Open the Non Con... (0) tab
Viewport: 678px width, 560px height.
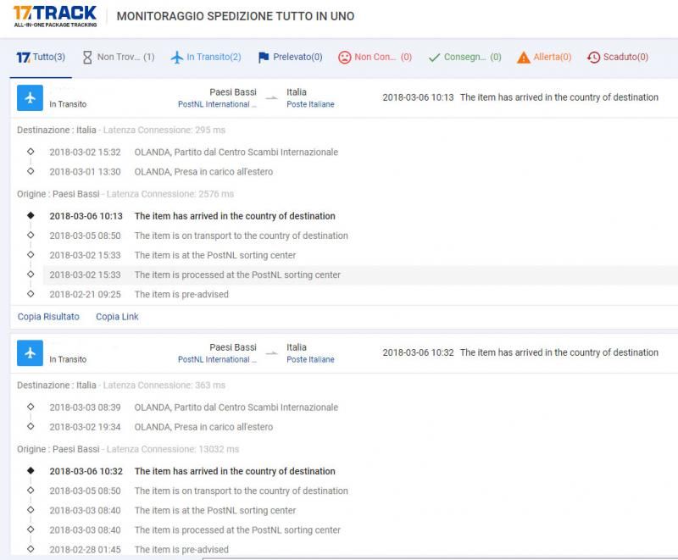(x=375, y=57)
